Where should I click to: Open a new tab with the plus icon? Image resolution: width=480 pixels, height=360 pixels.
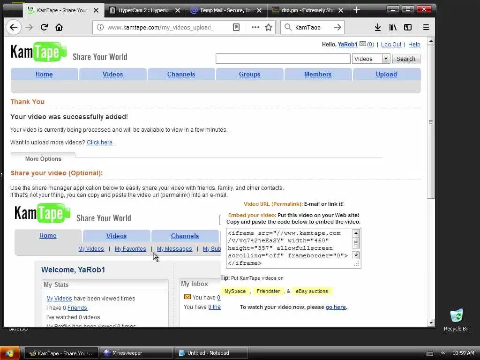356,10
